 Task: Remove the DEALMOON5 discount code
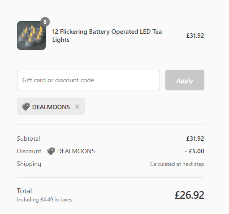click(77, 107)
